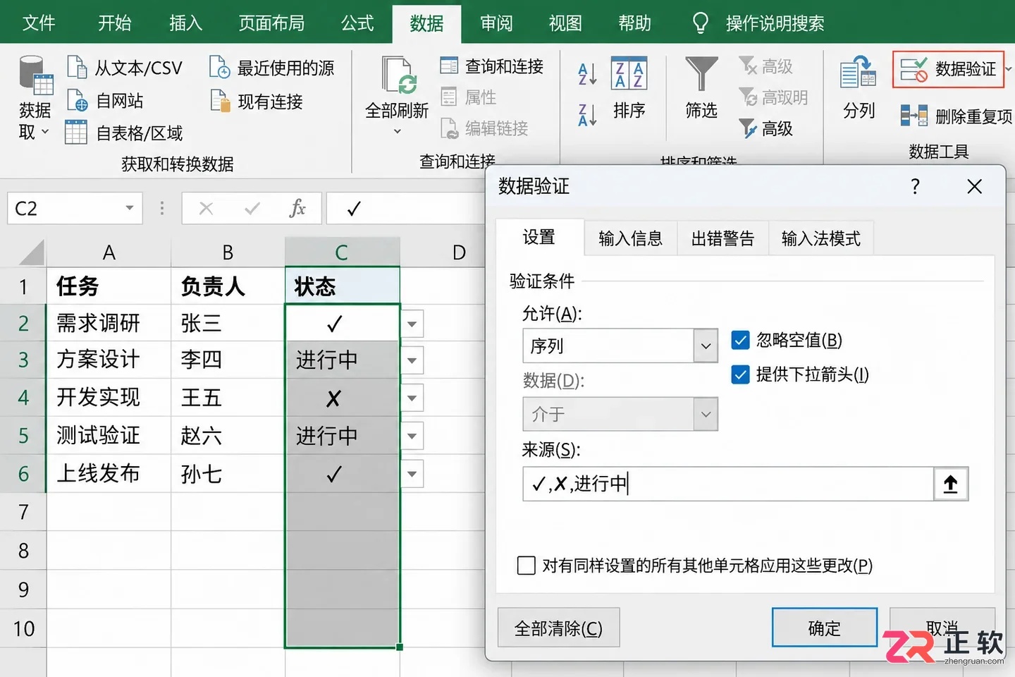Click Clear All (全部清除) button
This screenshot has width=1015, height=677.
(558, 628)
